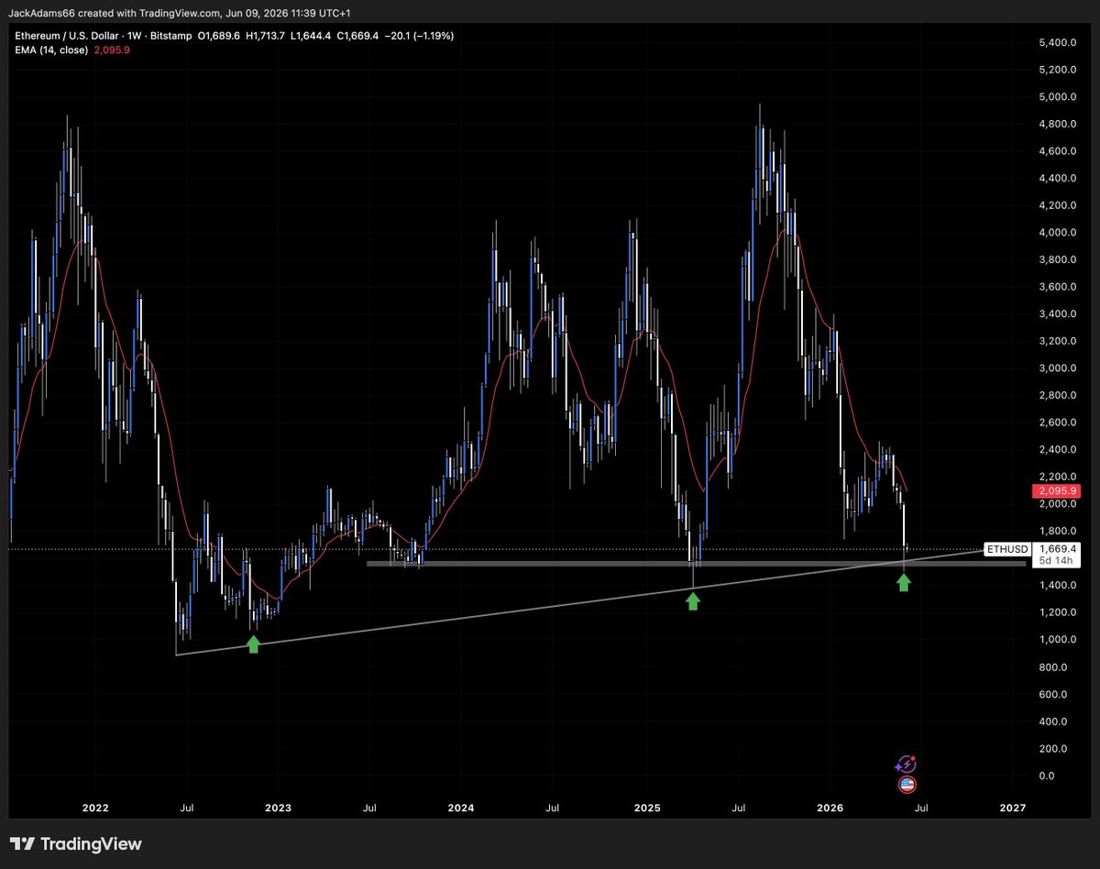Click the 1,800.0 price axis label
This screenshot has width=1100, height=869.
1058,532
